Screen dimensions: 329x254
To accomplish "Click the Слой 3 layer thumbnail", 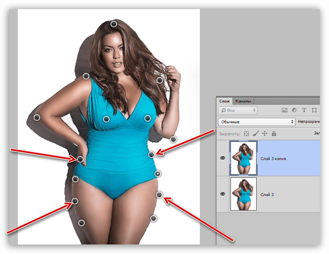I will click(x=243, y=194).
